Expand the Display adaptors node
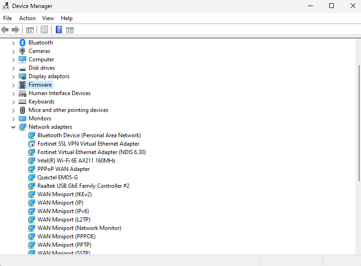 pyautogui.click(x=13, y=77)
